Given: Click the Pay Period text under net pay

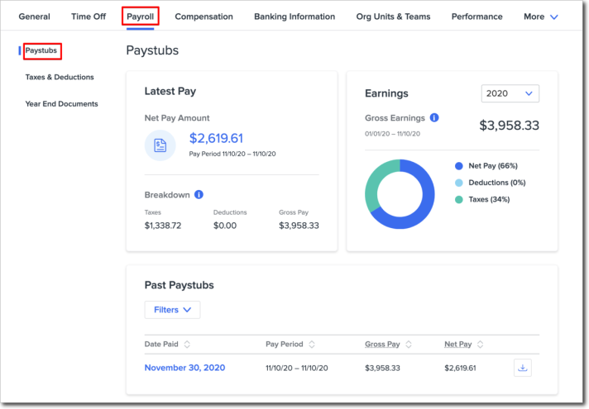Looking at the screenshot, I should 232,154.
